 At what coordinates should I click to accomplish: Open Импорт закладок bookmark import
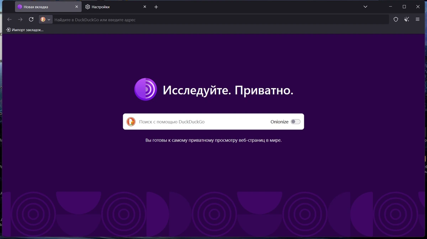click(x=25, y=30)
